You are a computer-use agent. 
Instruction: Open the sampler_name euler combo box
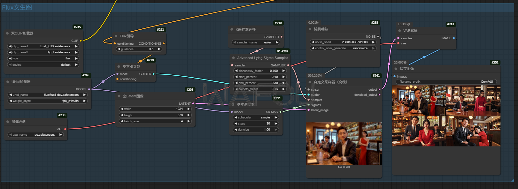click(256, 42)
